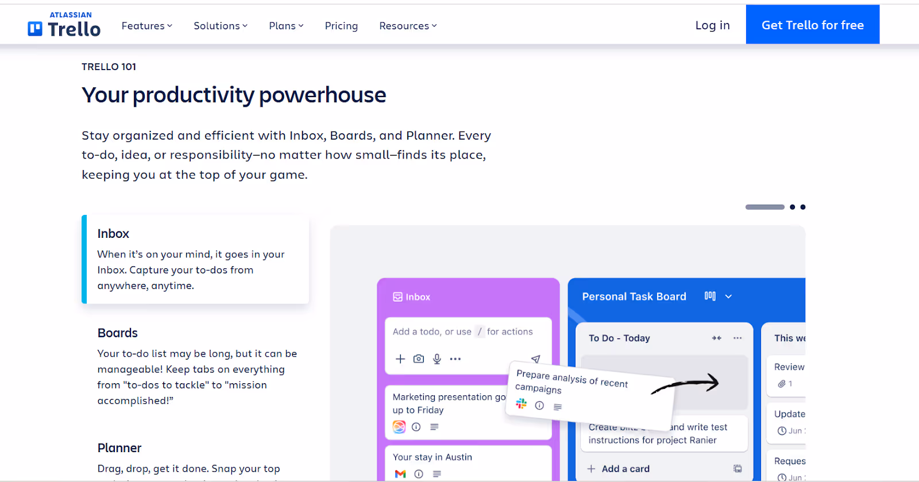Screen dimensions: 919x482
Task: Click the Trello logo in the header
Action: tap(64, 25)
